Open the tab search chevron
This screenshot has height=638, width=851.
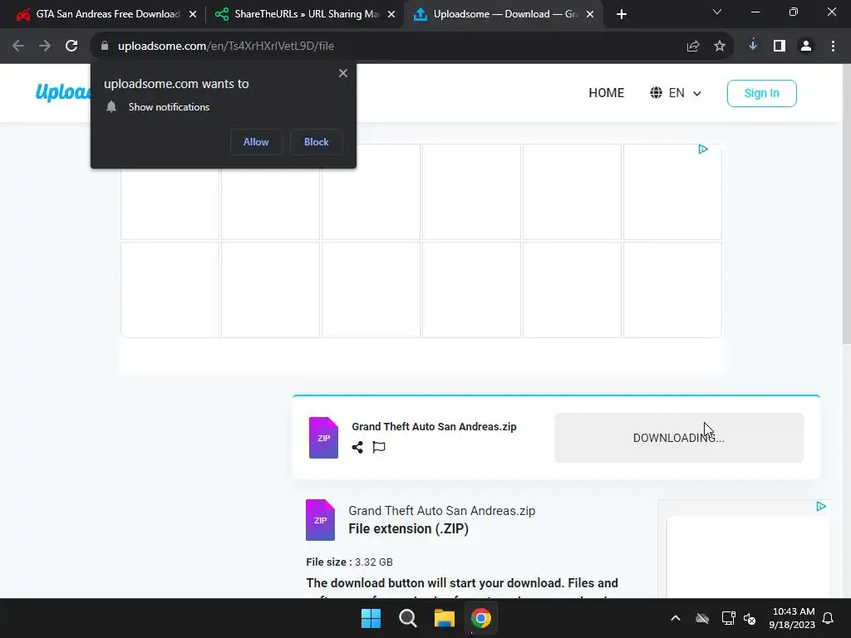717,12
